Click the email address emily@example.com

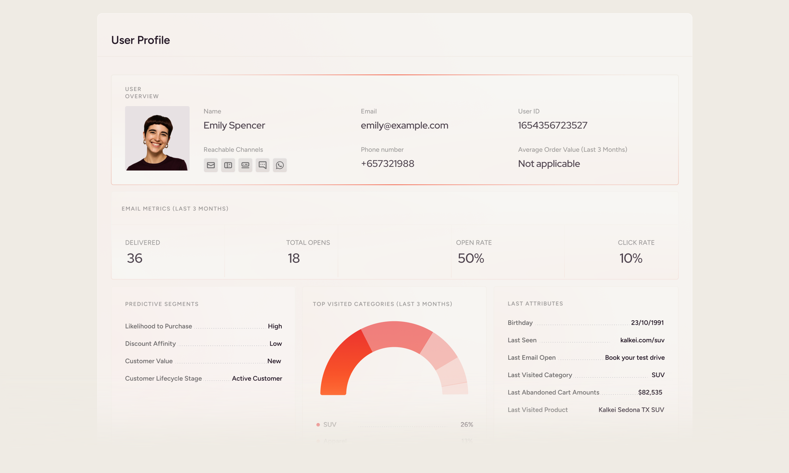[405, 125]
